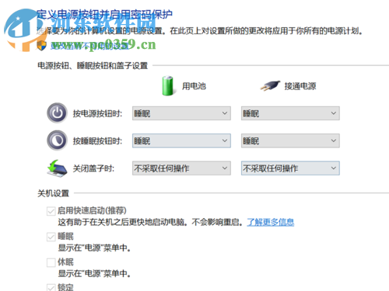Click the 按电源按钮时 label
This screenshot has height=291, width=389.
(x=97, y=113)
